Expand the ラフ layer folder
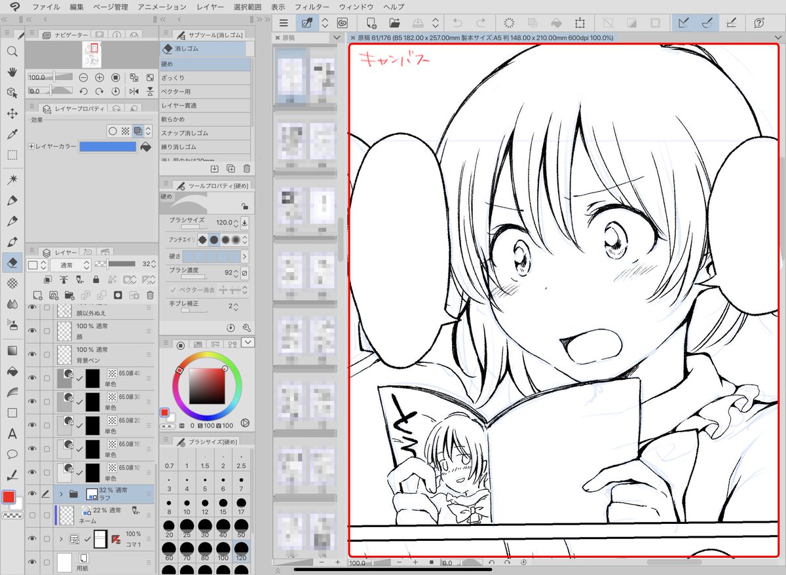 click(61, 494)
